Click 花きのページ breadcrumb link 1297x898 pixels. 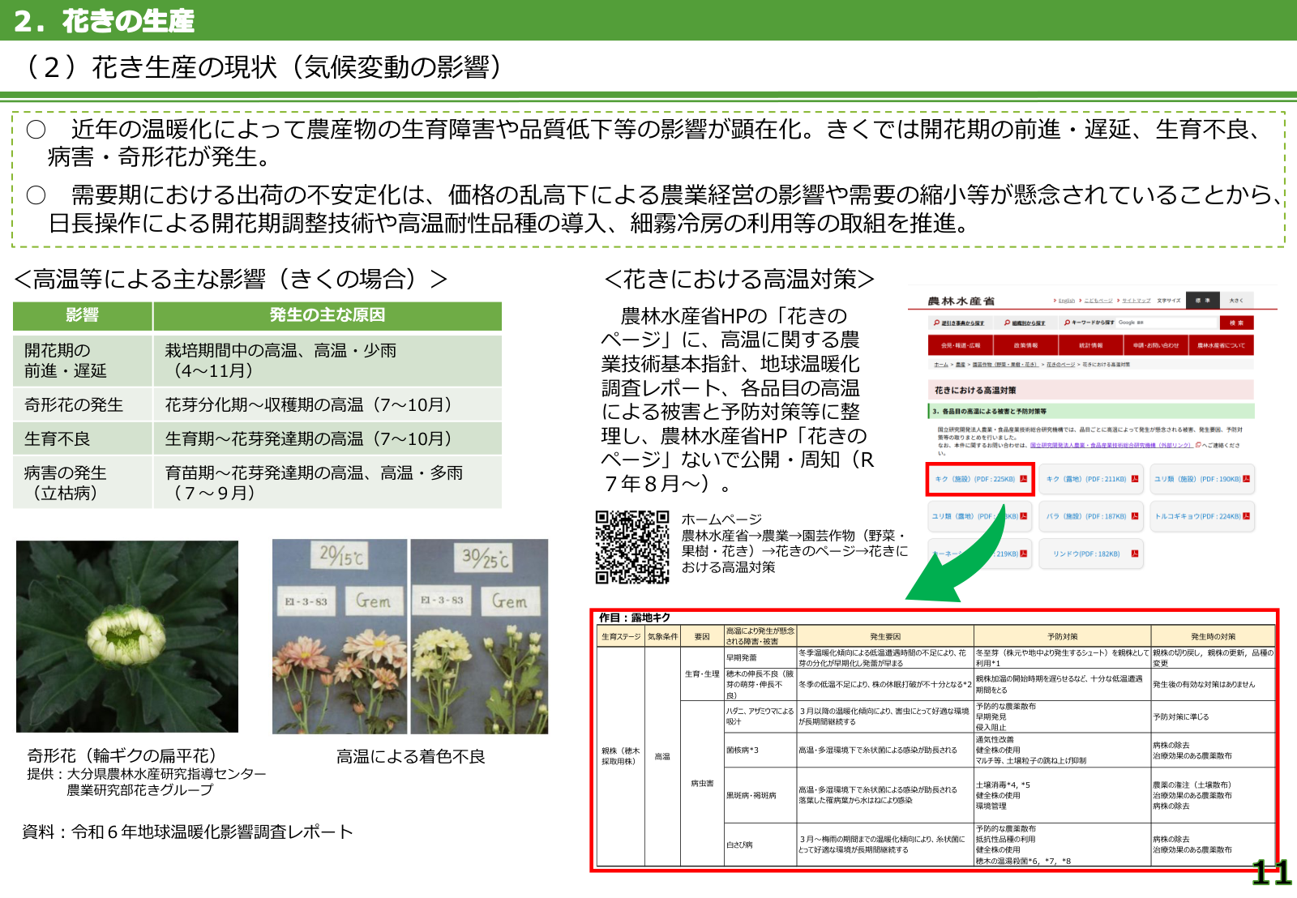[x=1060, y=365]
